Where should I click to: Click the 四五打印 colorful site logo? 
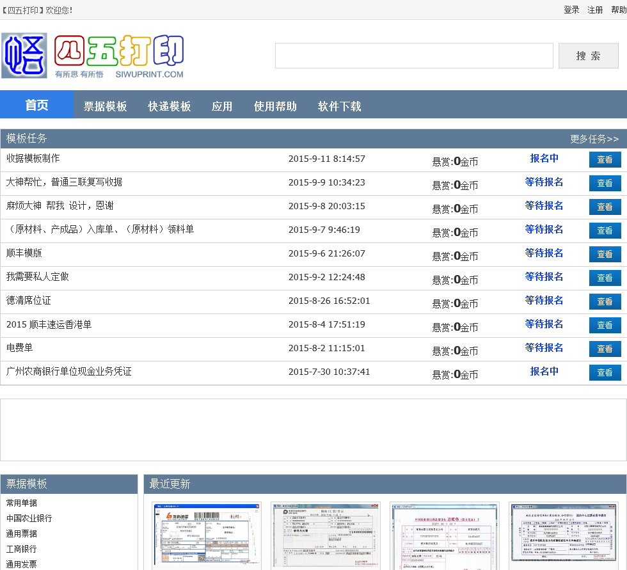click(119, 51)
